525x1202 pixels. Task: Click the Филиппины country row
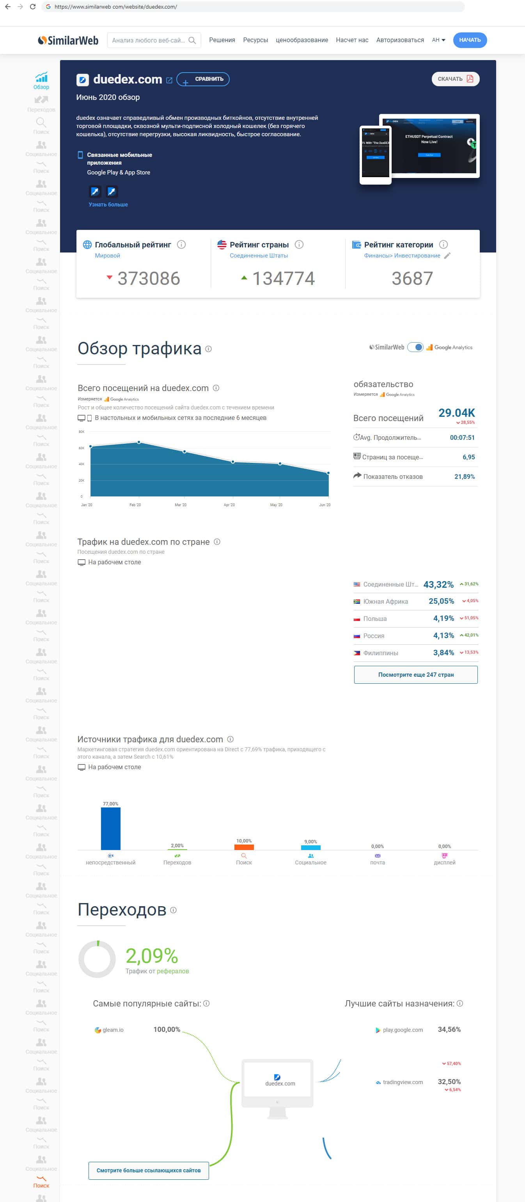pyautogui.click(x=416, y=653)
